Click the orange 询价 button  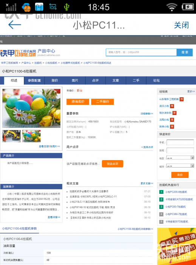tap(180, 175)
